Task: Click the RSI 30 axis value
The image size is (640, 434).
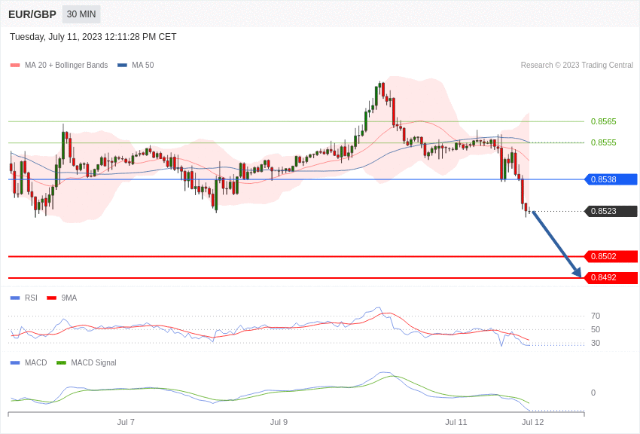Action: [596, 343]
